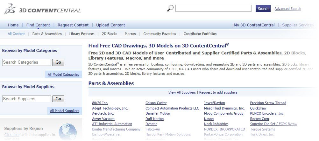The image size is (319, 141).
Task: Open the Community Favorites tab
Action: click(x=159, y=34)
